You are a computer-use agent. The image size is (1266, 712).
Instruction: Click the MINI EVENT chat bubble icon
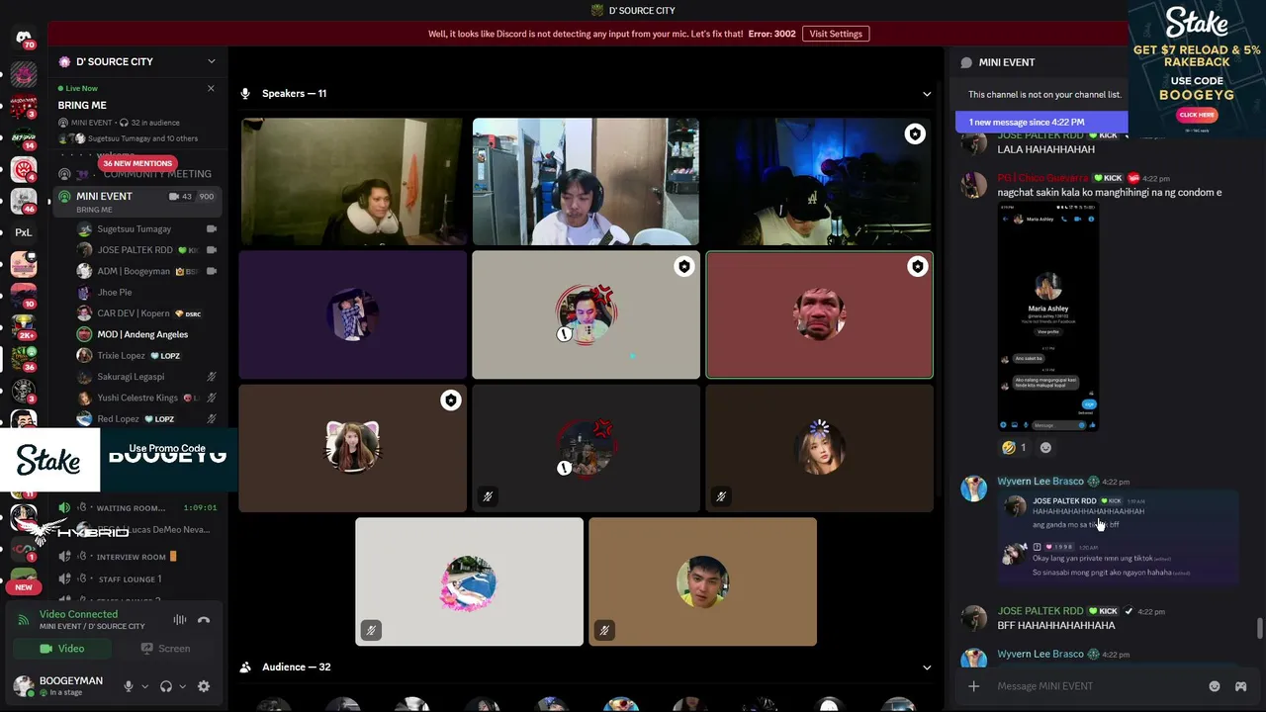(966, 62)
